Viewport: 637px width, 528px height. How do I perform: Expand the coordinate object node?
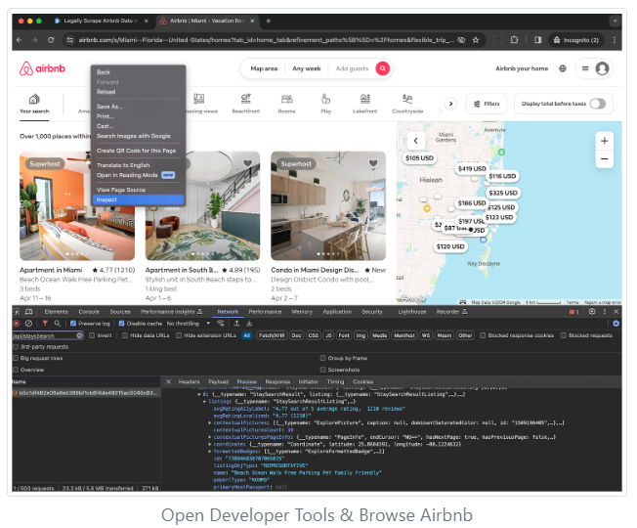210,444
